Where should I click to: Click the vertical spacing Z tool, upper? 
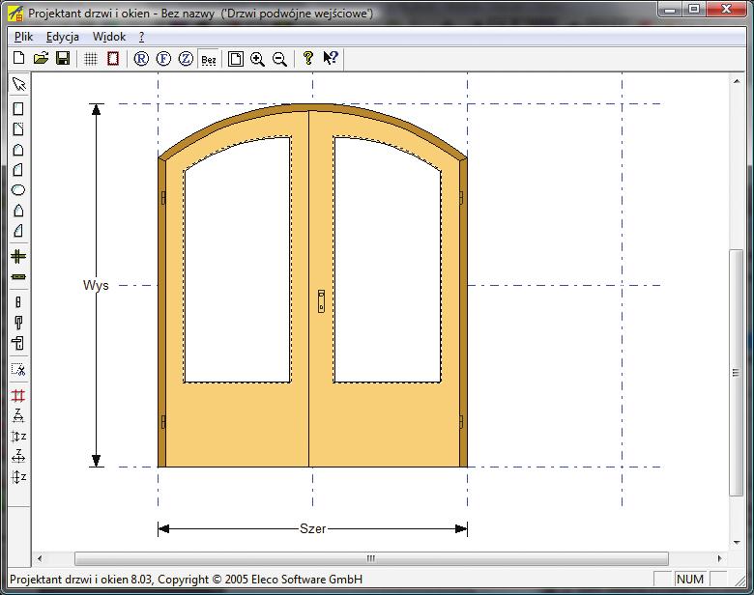(x=18, y=436)
